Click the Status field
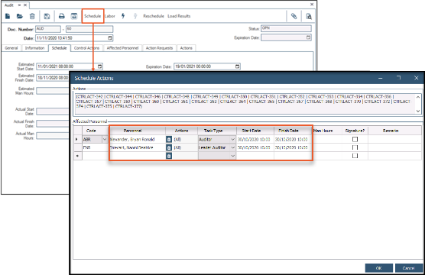This screenshot has width=425, height=275. pos(286,28)
